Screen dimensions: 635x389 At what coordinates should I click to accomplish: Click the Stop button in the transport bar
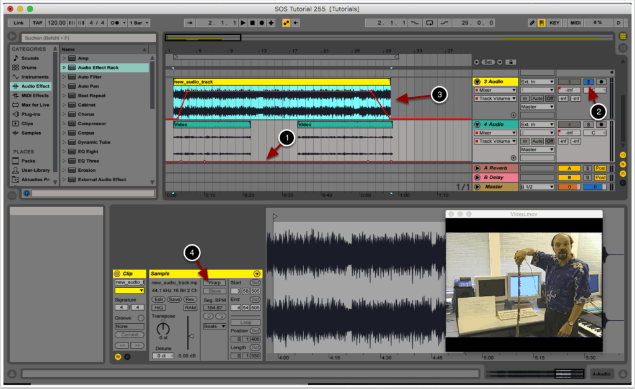click(253, 23)
